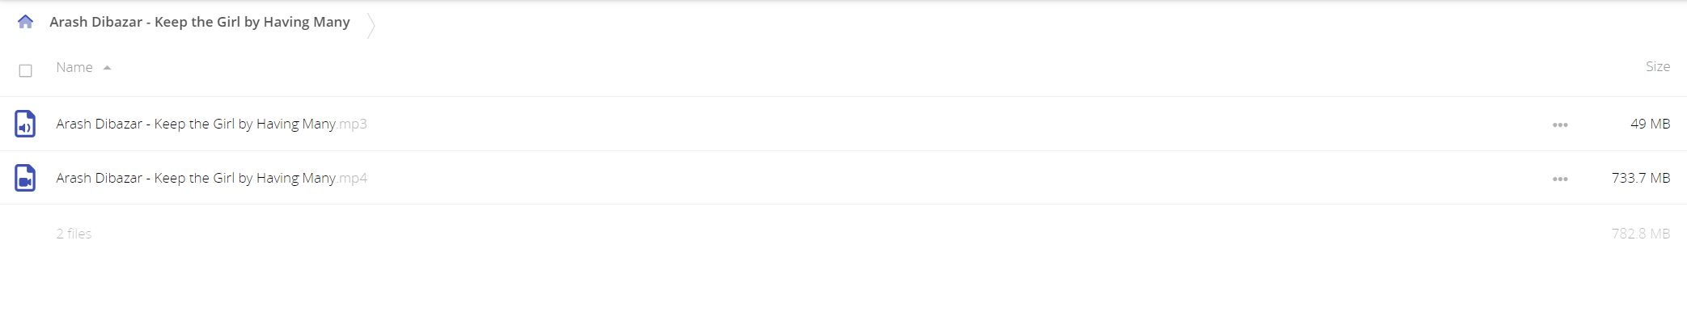
Task: Sort the file list by Size
Action: tap(1657, 66)
